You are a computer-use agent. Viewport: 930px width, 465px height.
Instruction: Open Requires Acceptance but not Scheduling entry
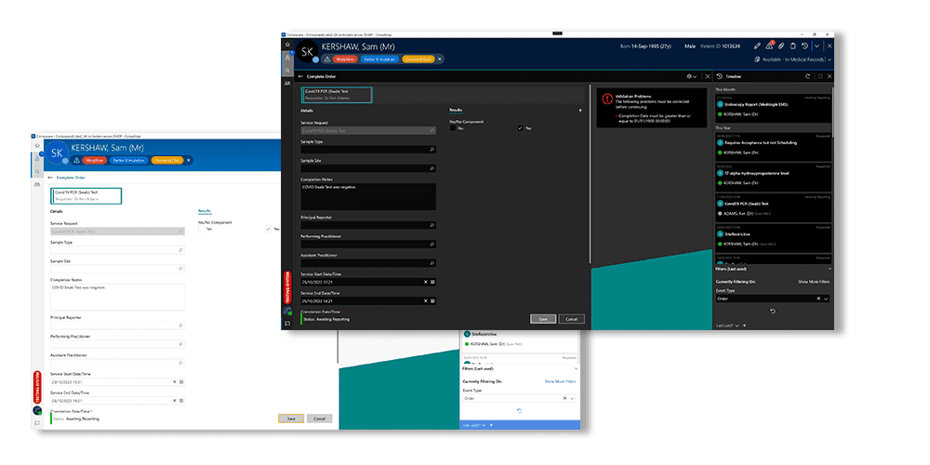774,148
